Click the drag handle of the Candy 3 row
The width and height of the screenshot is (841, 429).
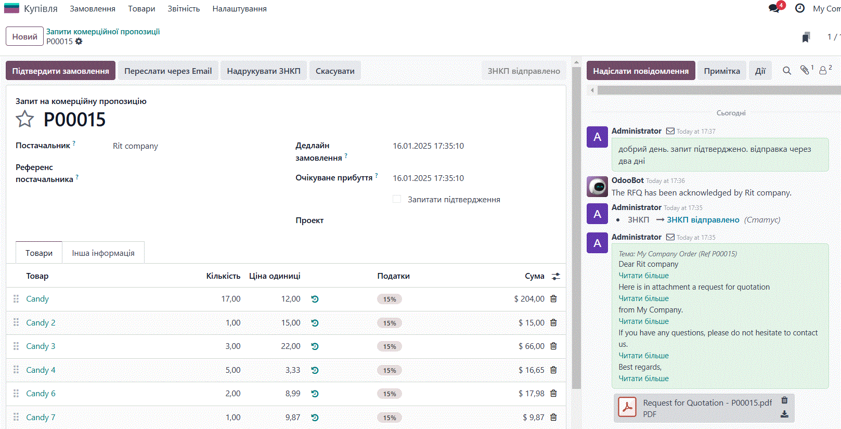point(16,346)
